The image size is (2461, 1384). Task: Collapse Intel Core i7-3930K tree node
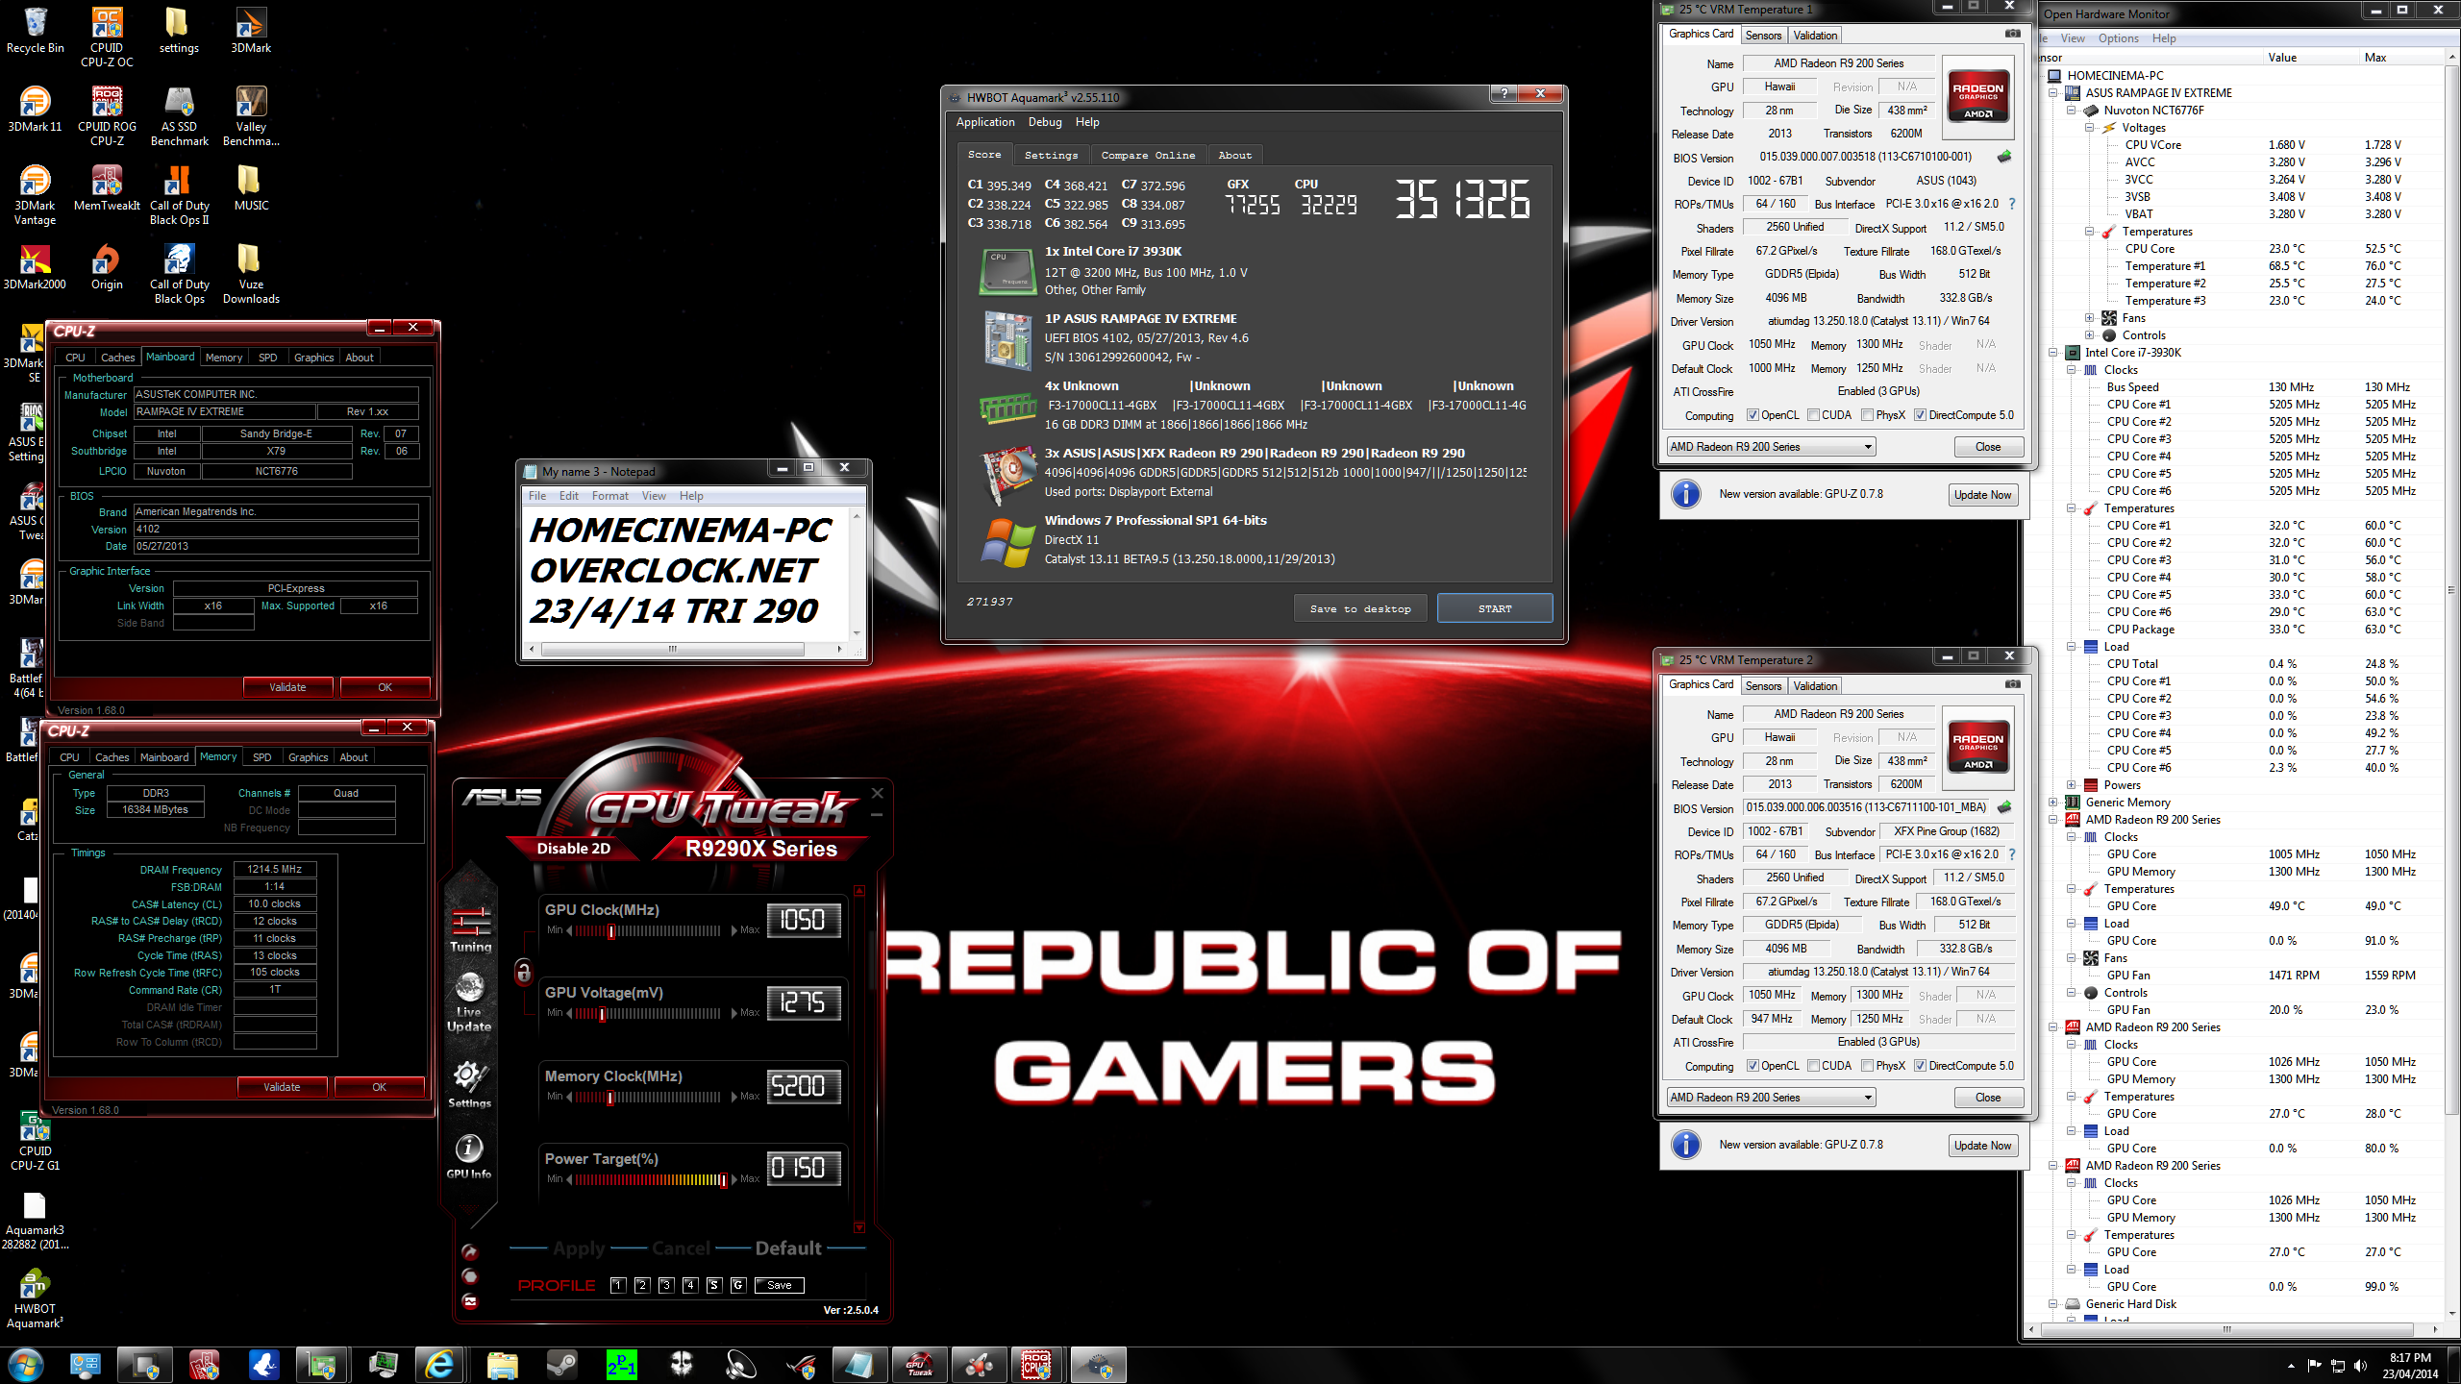2054,353
